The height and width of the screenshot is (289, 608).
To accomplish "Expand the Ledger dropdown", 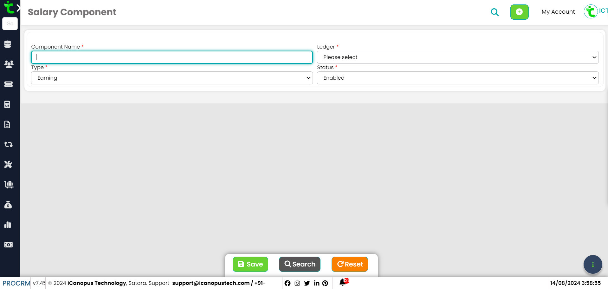I will (457, 57).
